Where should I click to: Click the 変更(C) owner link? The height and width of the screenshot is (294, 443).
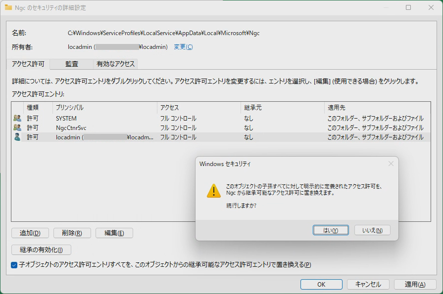(183, 47)
